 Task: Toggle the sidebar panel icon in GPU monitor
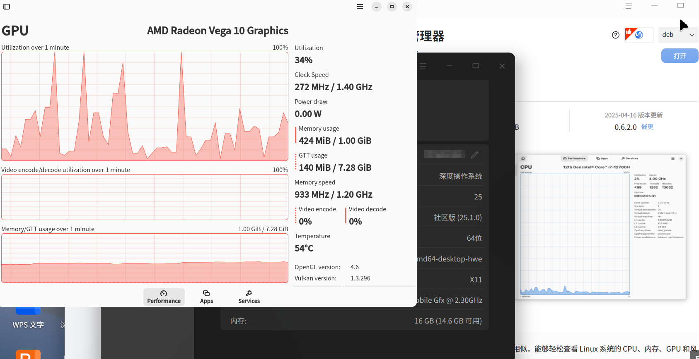(7, 7)
